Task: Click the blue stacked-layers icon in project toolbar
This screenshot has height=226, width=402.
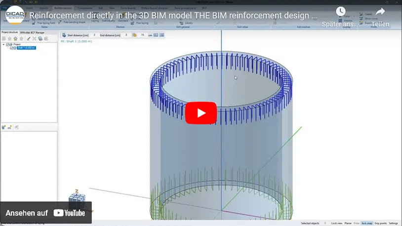Action: tap(40, 38)
